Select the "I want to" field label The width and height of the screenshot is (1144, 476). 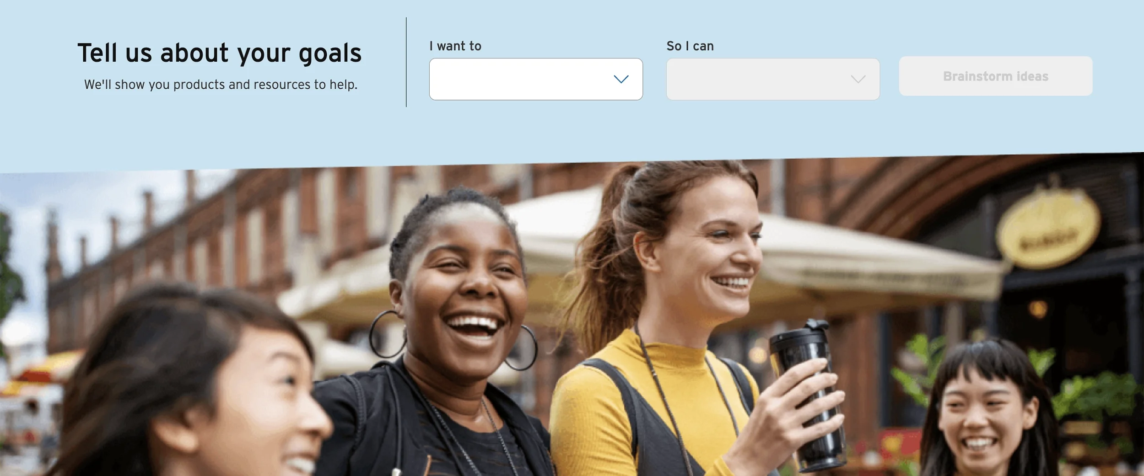pyautogui.click(x=455, y=46)
